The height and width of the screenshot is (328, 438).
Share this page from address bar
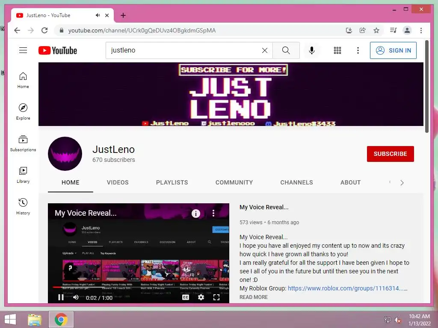coord(363,30)
